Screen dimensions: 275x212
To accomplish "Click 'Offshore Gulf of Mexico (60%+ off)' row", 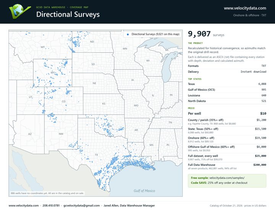I will pos(227,148).
